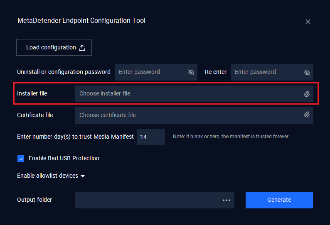This screenshot has height=225, width=330.
Task: Generate the configuration package
Action: [x=279, y=200]
